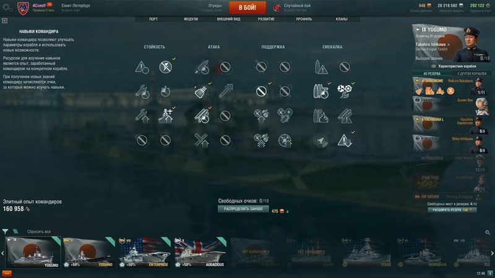The width and height of the screenshot is (495, 278).
Task: Expand the Характеристики корабля panel
Action: [x=454, y=66]
